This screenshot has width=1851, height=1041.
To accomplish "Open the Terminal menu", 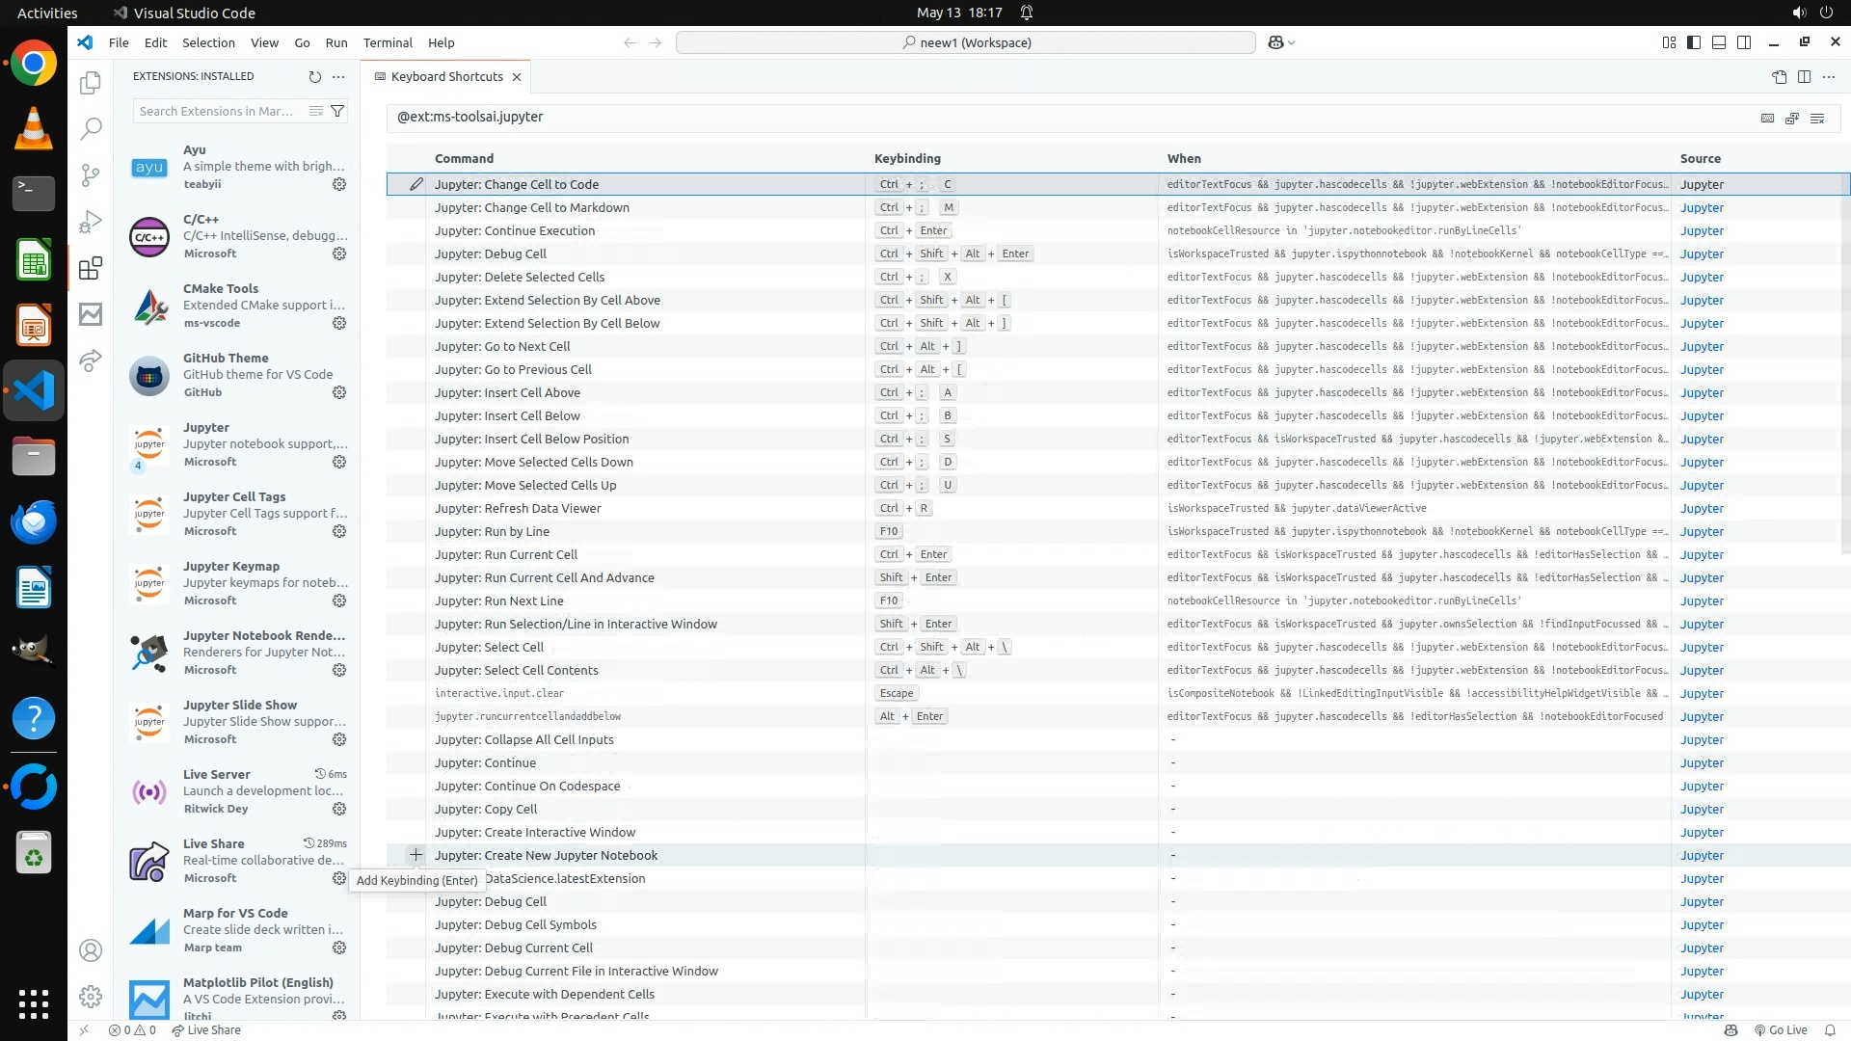I will [x=388, y=42].
